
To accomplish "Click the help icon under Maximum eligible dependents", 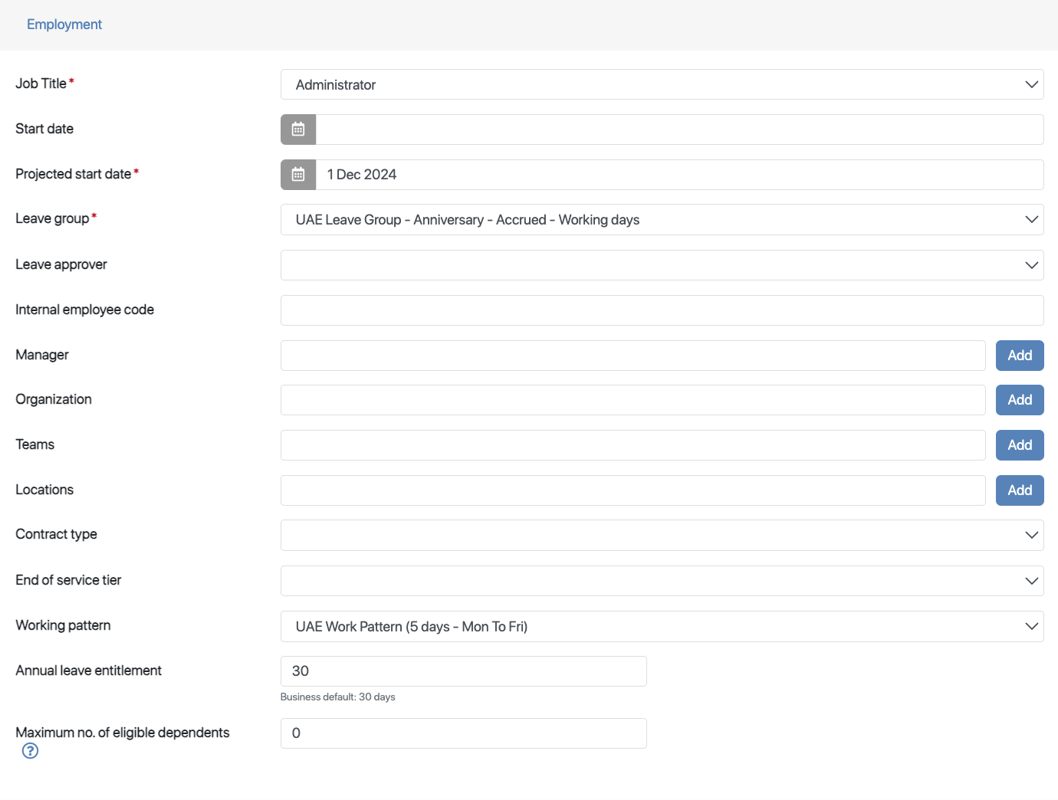I will coord(30,751).
